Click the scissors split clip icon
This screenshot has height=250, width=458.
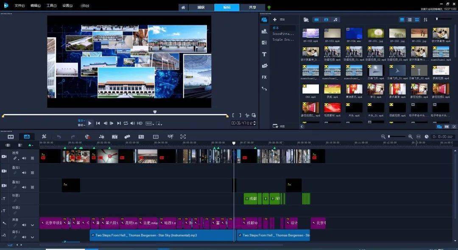tap(247, 115)
